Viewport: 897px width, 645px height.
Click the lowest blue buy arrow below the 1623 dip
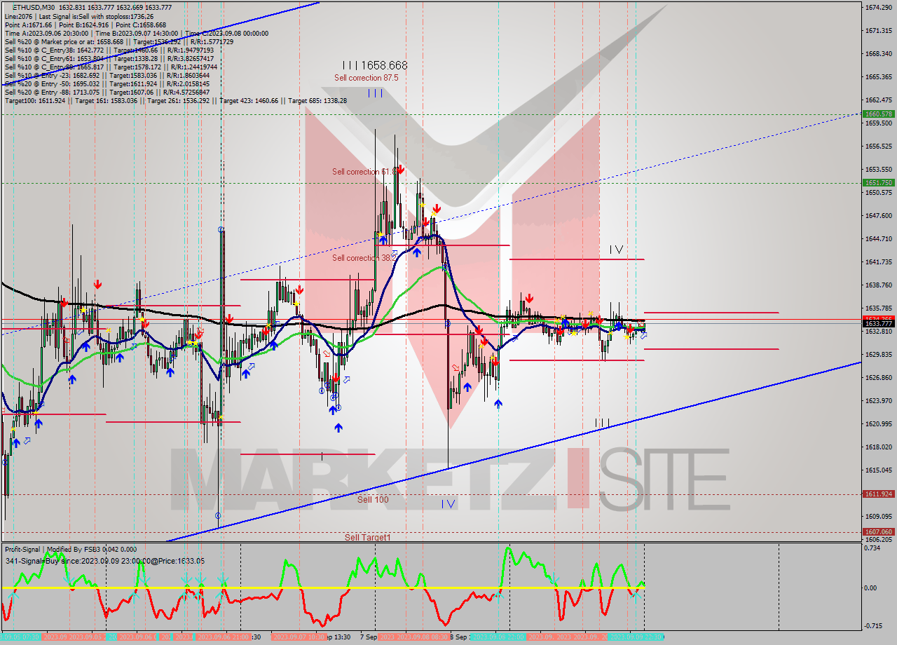point(338,427)
